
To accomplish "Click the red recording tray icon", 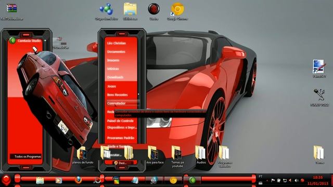I will pos(302,180).
